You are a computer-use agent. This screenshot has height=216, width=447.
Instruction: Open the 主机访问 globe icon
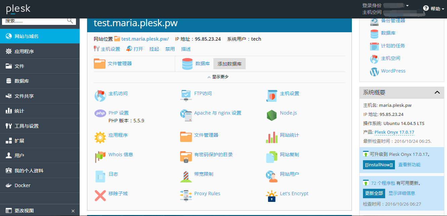(100, 96)
